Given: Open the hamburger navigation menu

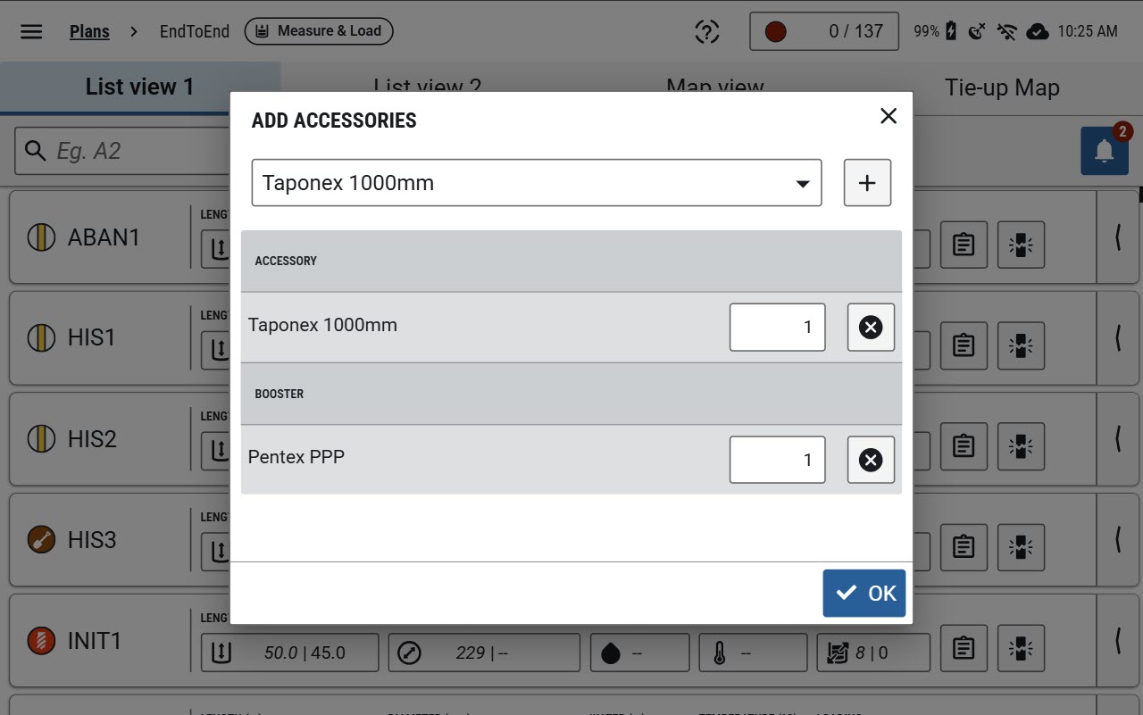Looking at the screenshot, I should tap(31, 31).
